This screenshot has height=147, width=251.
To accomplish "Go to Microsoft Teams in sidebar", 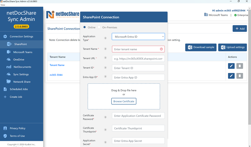I will click(23, 52).
